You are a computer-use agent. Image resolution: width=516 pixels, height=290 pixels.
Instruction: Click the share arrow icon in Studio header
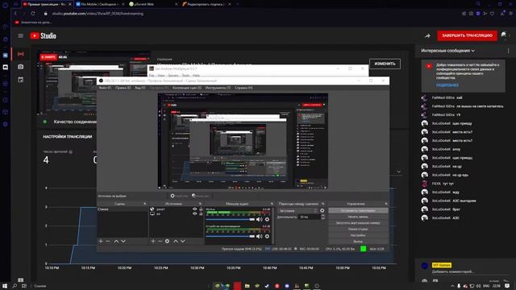[x=427, y=35]
